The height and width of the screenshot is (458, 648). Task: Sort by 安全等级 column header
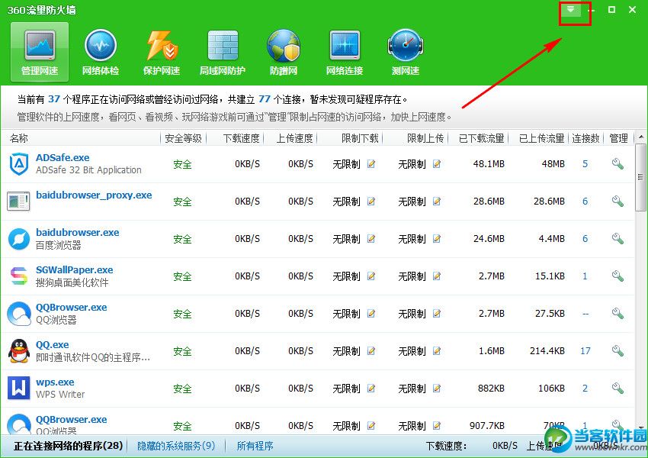(183, 138)
